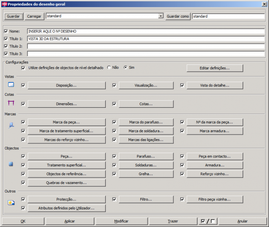Screen dimensions: 269x227
Task: Uncheck the Marca da peça checkbox
Action: coord(23,122)
